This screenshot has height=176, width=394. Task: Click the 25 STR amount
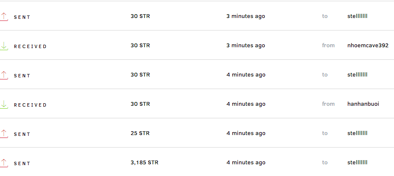(140, 133)
